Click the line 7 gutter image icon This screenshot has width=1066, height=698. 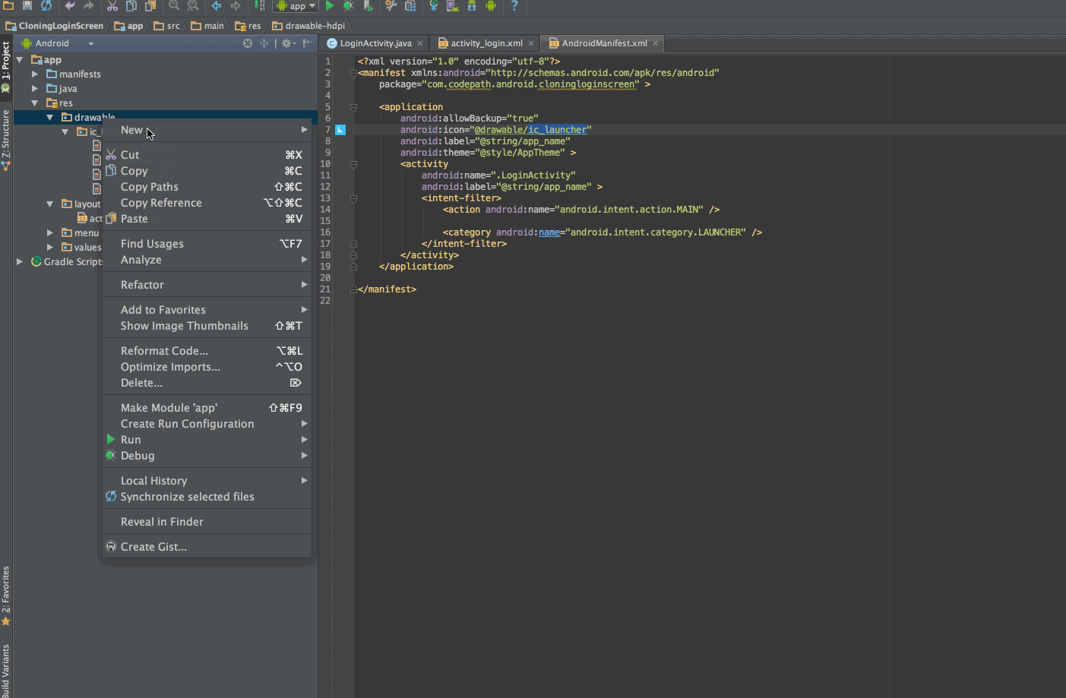[x=340, y=130]
